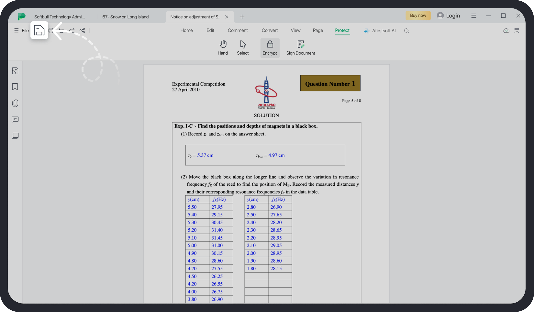
Task: Click the Page 5 of 8 text
Action: tap(351, 101)
